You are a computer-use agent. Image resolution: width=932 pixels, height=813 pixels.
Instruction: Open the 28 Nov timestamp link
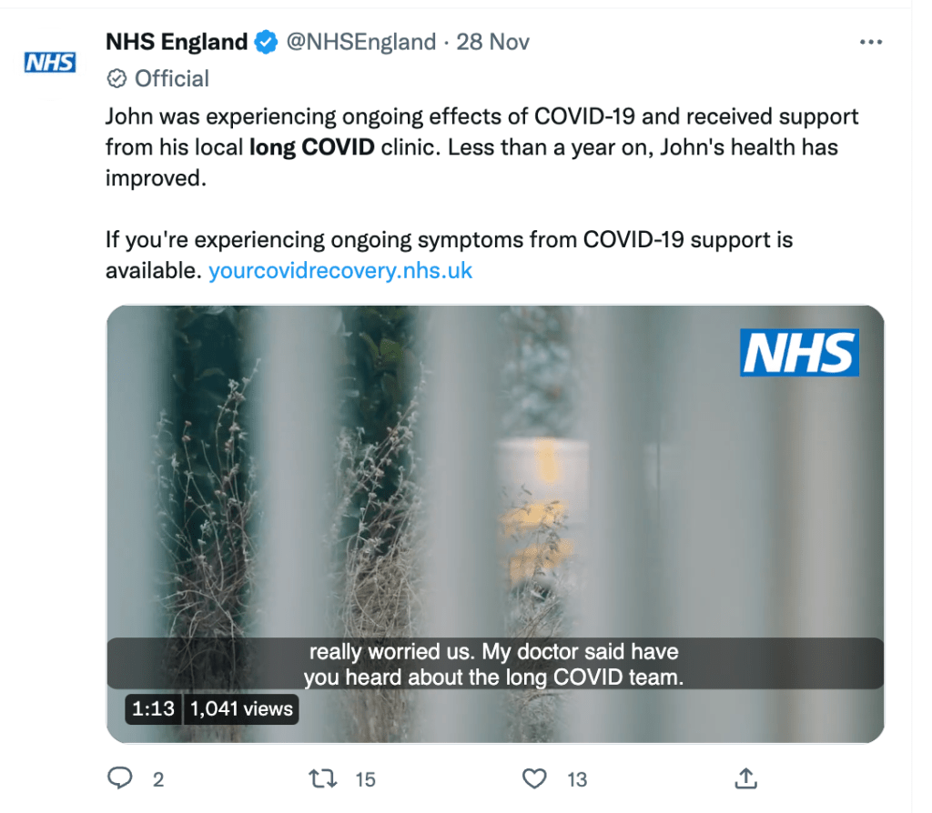pos(492,42)
